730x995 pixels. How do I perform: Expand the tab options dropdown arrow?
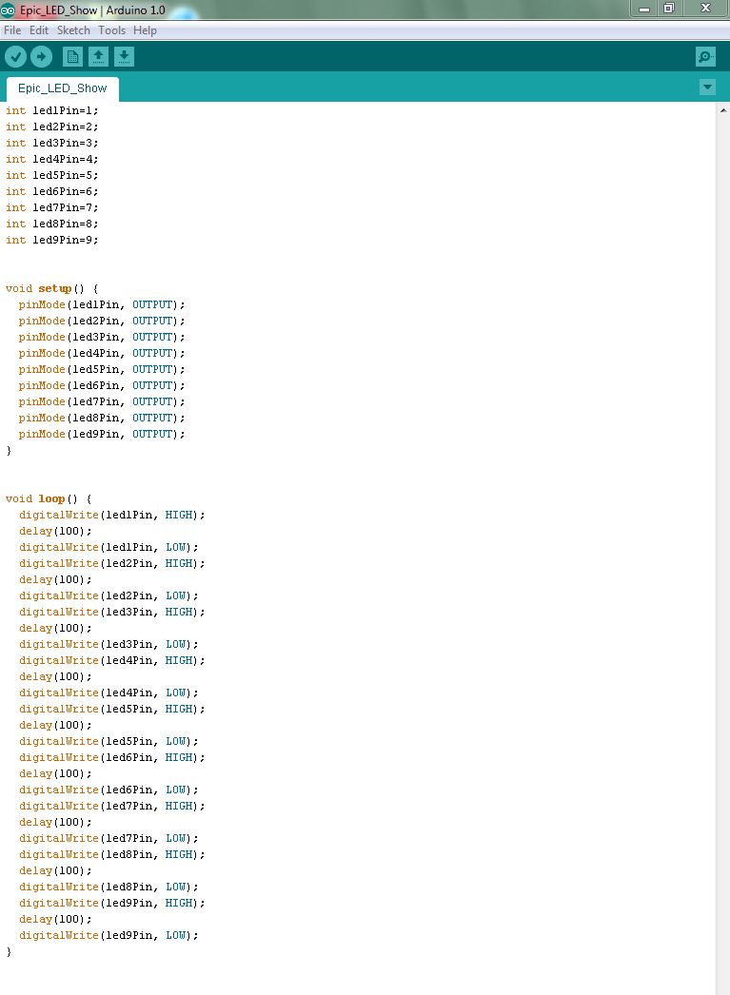point(707,88)
